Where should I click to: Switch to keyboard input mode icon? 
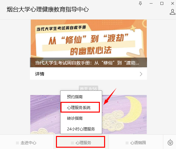(170, 142)
